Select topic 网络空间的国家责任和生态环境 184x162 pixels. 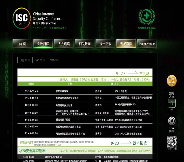[x=70, y=134]
